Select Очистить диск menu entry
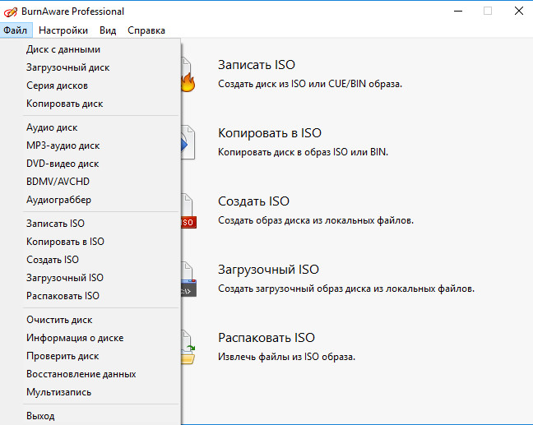 pyautogui.click(x=90, y=320)
